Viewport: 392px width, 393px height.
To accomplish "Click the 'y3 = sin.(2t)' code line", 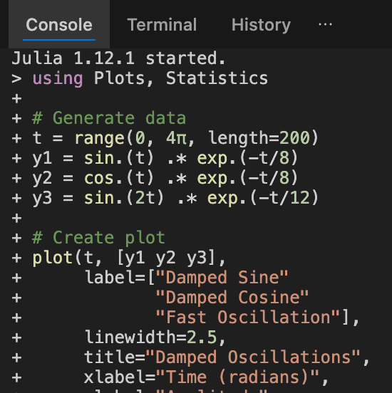I will [175, 198].
